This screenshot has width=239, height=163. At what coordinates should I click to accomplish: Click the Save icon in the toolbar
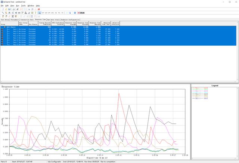(x=9, y=9)
